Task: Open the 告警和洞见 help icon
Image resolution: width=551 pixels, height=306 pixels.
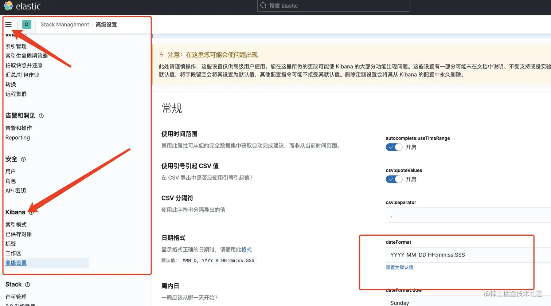Action: (41, 116)
